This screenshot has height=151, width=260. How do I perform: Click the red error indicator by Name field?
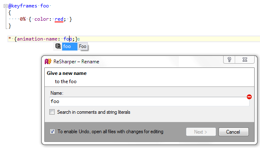249,97
